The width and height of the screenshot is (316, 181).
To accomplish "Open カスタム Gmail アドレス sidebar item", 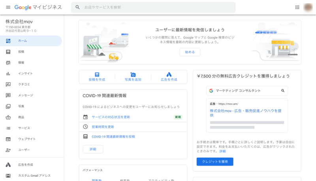I will point(31,176).
